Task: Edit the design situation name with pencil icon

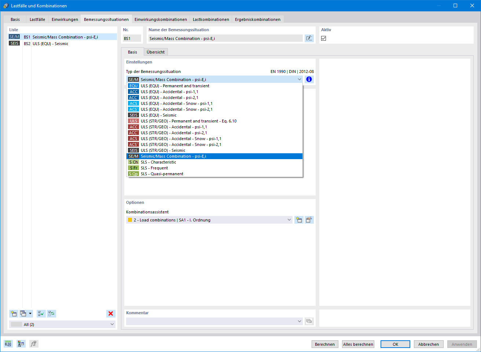Action: pyautogui.click(x=309, y=38)
